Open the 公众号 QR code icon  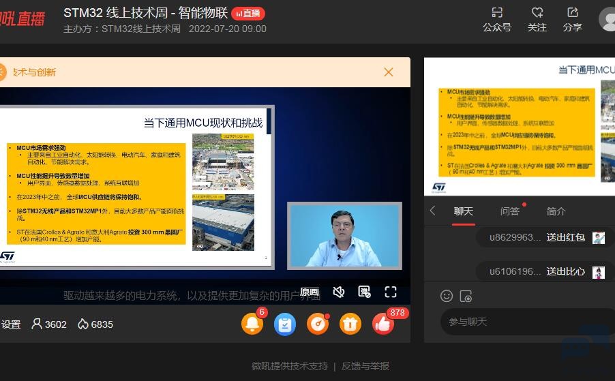(x=496, y=12)
